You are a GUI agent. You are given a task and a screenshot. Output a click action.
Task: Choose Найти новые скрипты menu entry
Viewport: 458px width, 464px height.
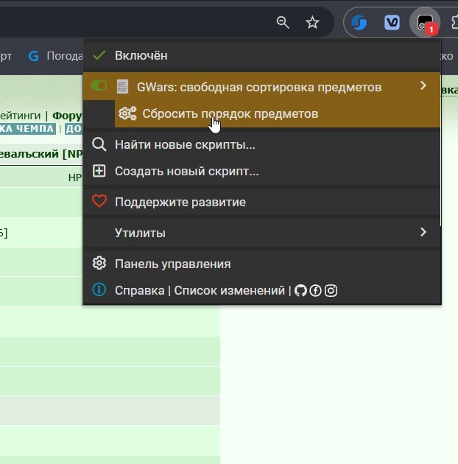262,144
